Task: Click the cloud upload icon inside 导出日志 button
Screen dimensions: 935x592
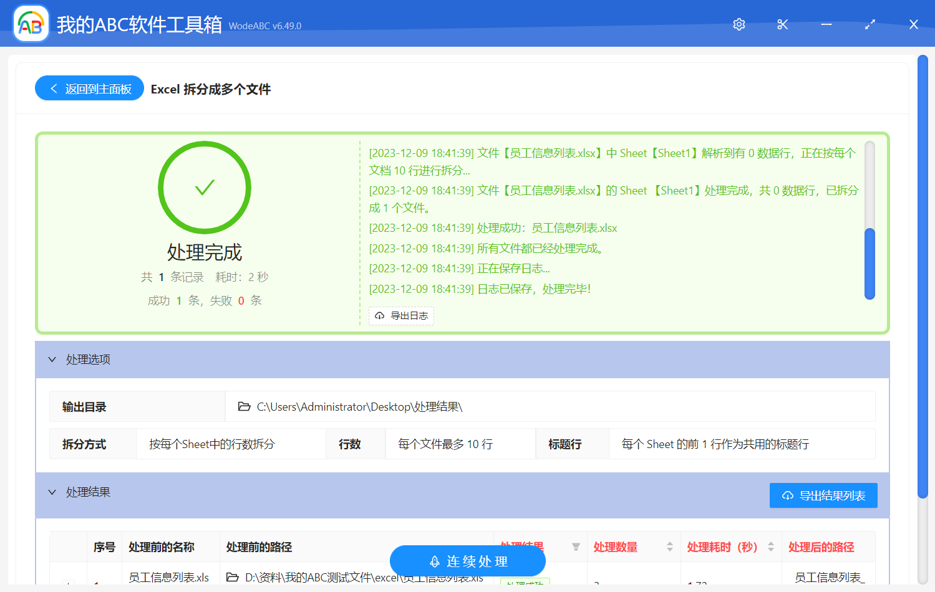Action: (379, 316)
